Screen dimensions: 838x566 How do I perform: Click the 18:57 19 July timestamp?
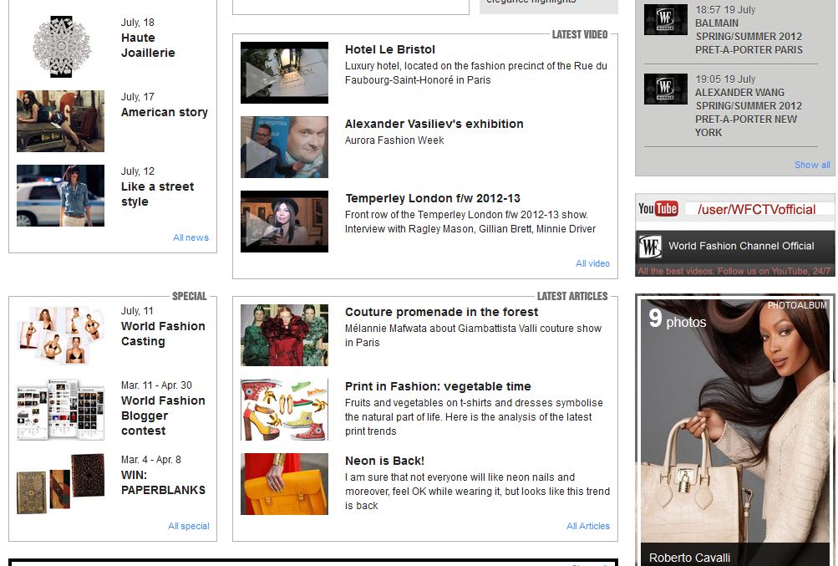coord(725,10)
